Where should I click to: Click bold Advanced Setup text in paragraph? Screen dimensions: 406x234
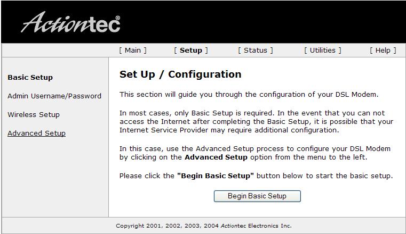(x=216, y=157)
